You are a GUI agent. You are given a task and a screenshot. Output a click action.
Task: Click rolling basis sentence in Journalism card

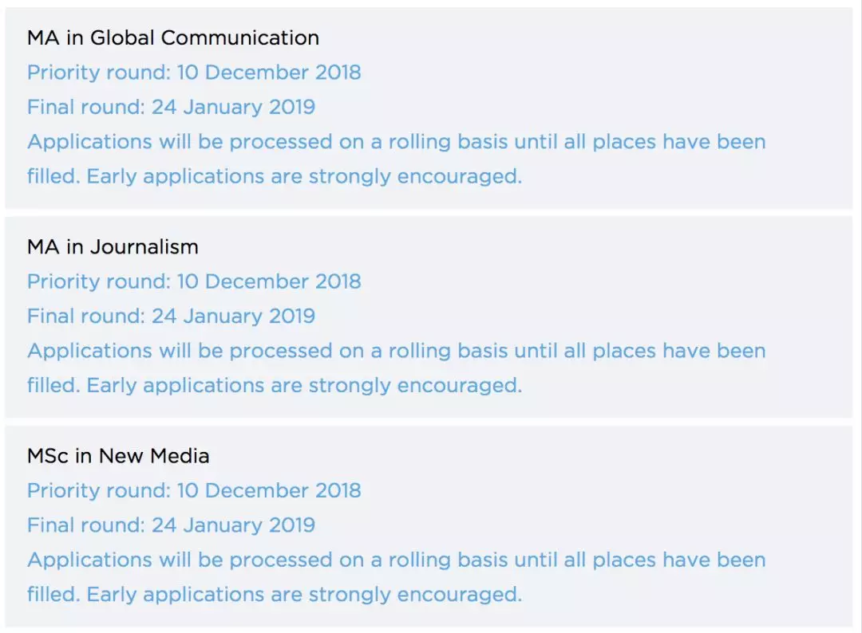pyautogui.click(x=396, y=351)
